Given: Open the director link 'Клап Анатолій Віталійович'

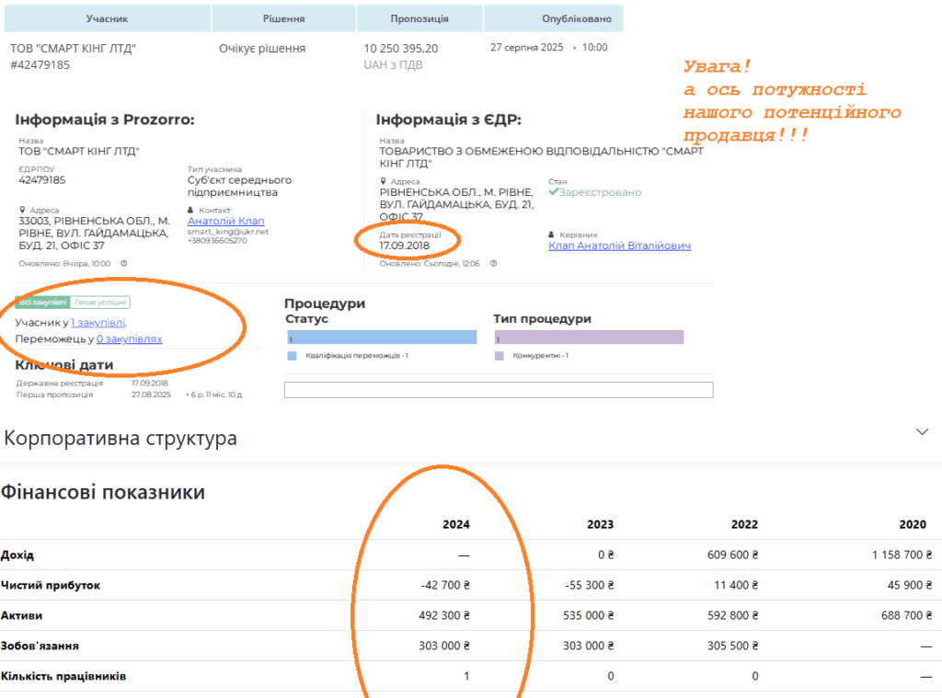Looking at the screenshot, I should (x=619, y=246).
